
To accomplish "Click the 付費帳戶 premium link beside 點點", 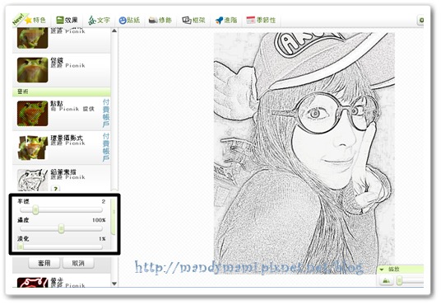I will pos(106,113).
